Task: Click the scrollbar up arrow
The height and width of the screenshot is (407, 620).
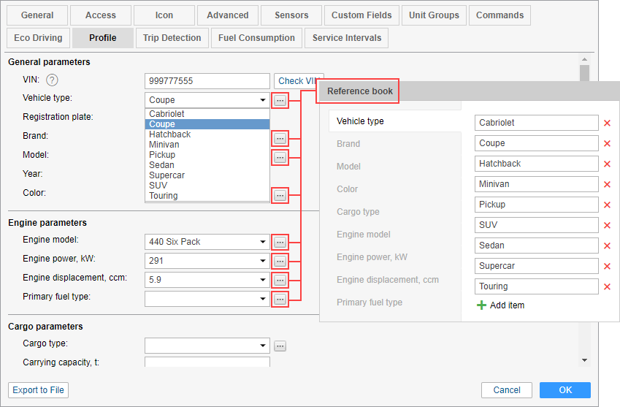Action: [584, 59]
